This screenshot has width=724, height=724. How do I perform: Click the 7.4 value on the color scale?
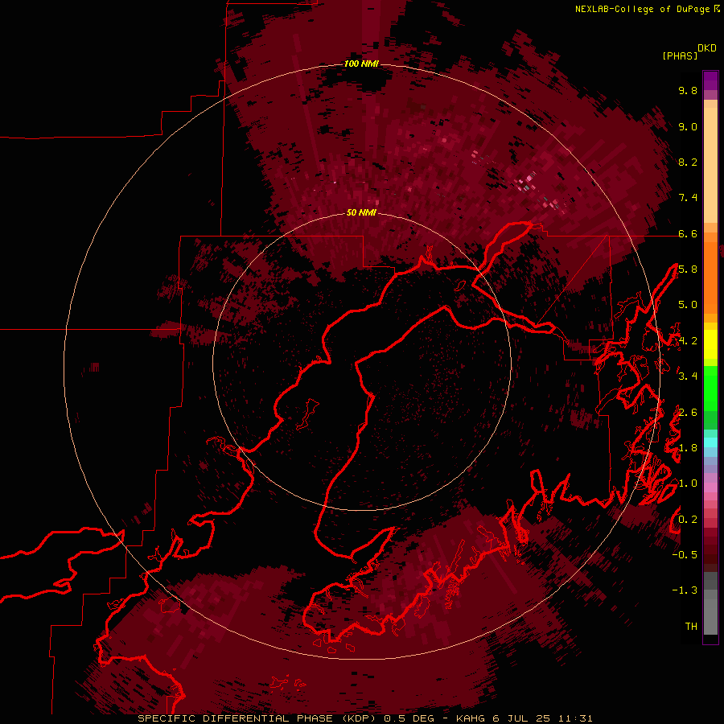tap(688, 198)
